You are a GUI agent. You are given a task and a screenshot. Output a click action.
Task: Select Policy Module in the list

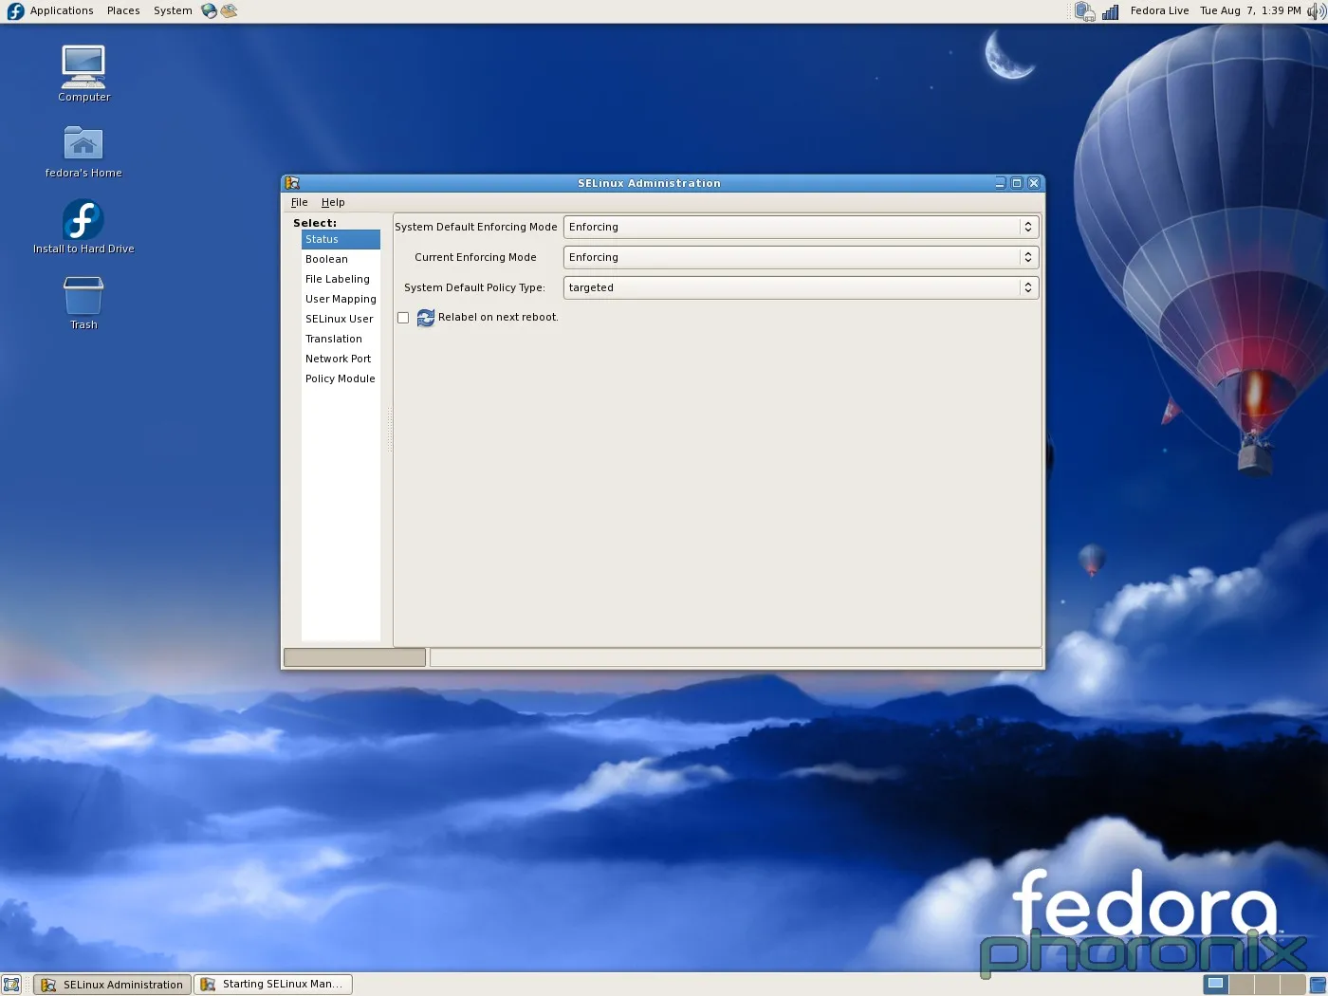(341, 378)
